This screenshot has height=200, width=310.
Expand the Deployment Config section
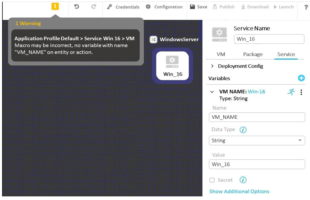(213, 66)
